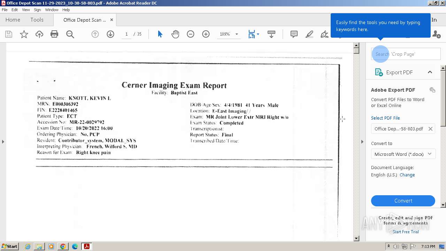This screenshot has width=446, height=251.
Task: Click the Windows Start button
Action: (10, 246)
